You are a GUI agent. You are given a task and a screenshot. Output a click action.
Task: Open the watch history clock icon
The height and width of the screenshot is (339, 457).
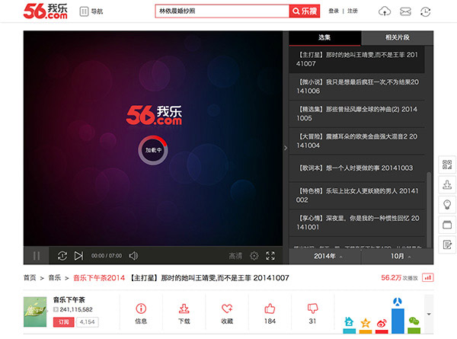click(x=425, y=11)
